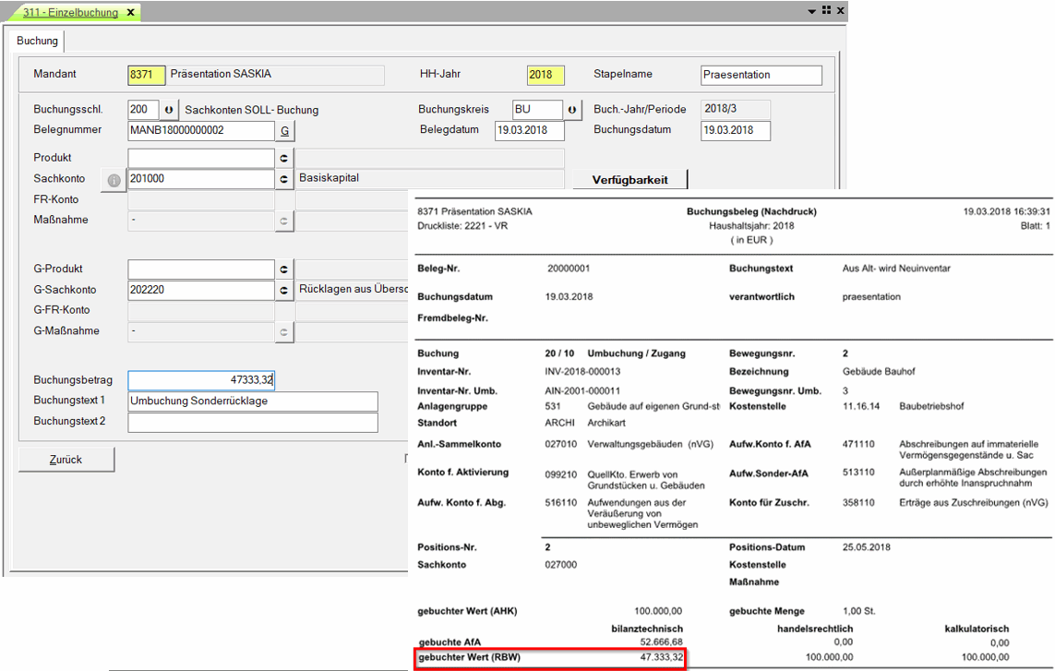This screenshot has height=671, width=1055.
Task: Select the Belegdatum date field
Action: 529,130
